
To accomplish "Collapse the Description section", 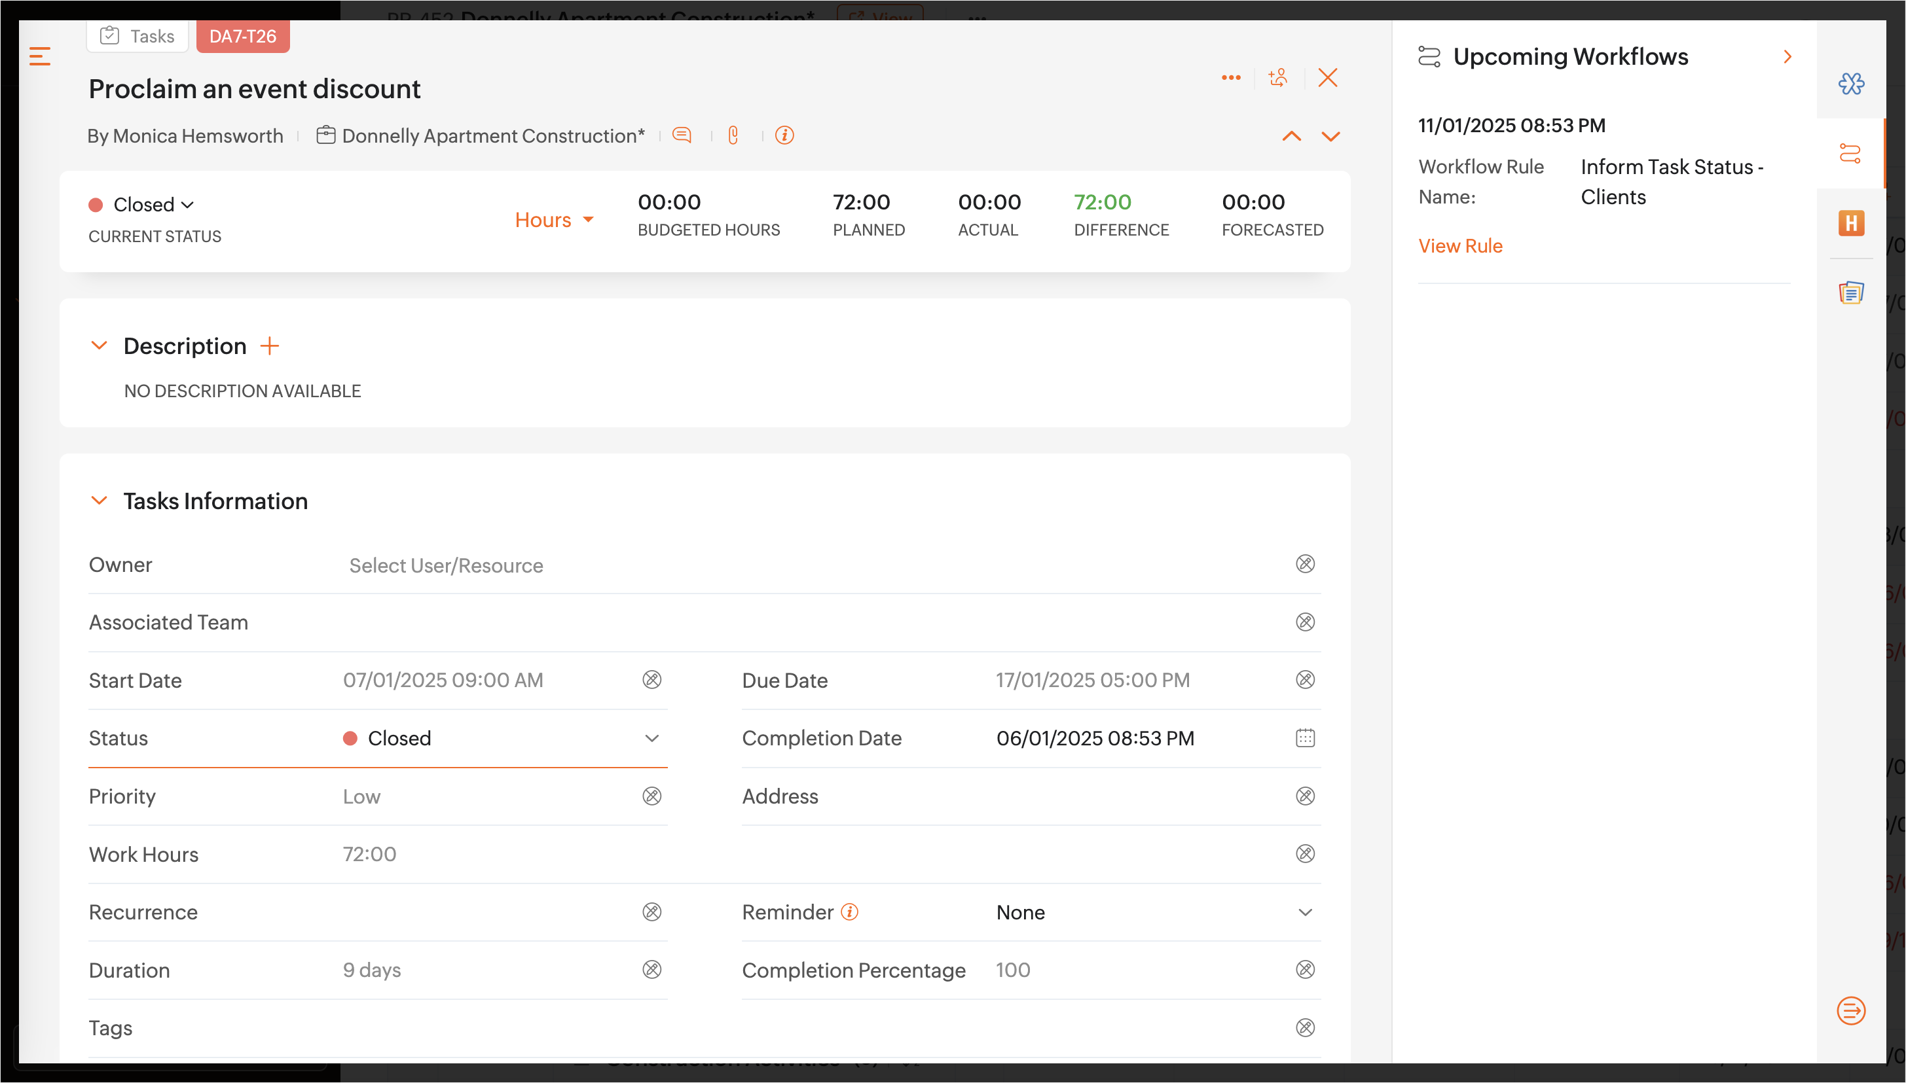I will point(99,346).
